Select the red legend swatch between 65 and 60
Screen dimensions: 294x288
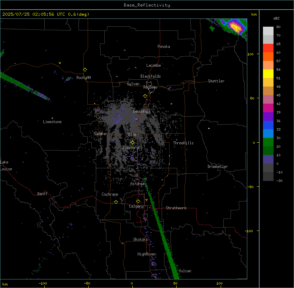(x=268, y=48)
